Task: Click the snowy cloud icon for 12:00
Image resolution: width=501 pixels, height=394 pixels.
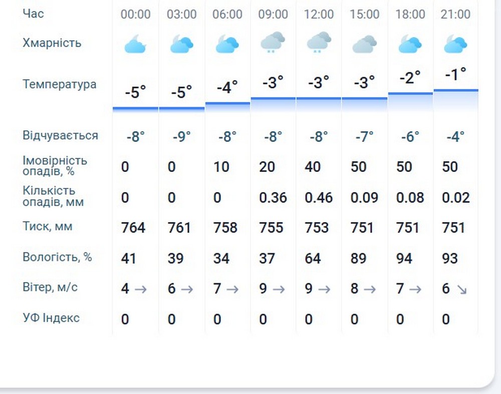Action: [x=319, y=42]
